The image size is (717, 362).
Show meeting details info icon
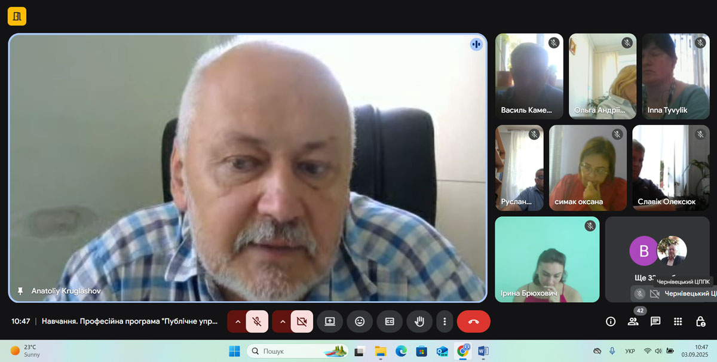(611, 321)
